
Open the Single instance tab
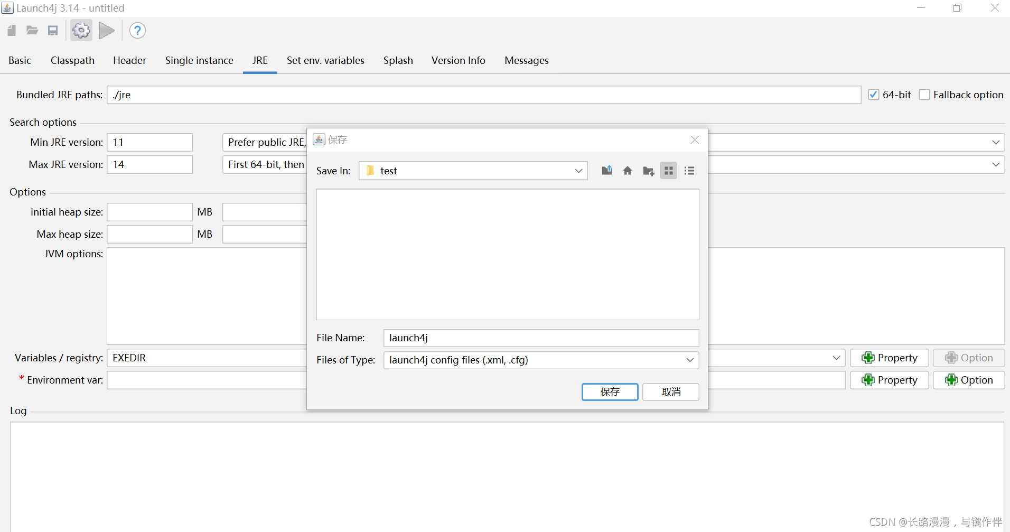tap(199, 60)
